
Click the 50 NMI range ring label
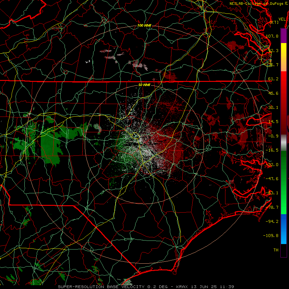coord(144,85)
